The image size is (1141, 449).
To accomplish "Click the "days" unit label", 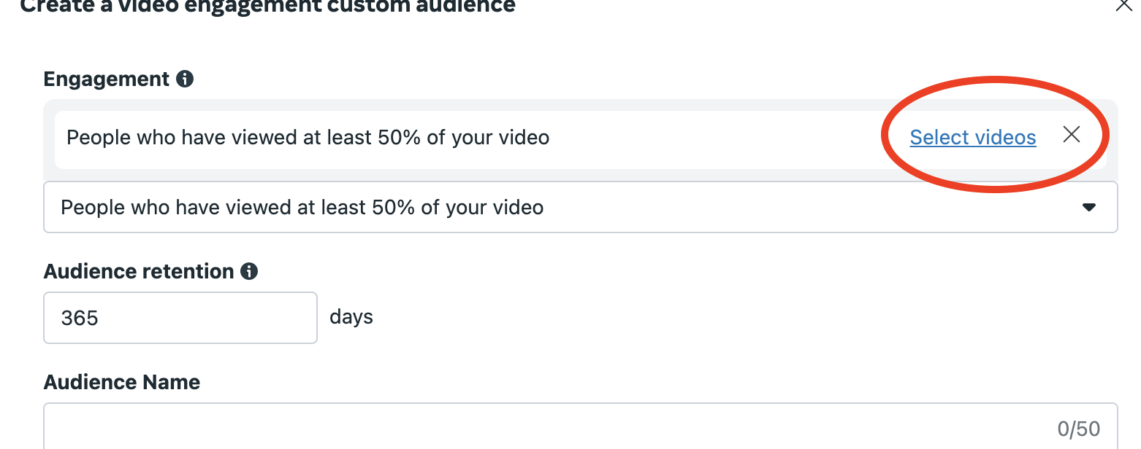I will 351,317.
